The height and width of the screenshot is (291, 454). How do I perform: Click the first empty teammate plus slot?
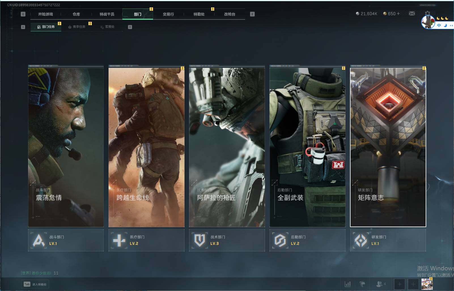[400, 284]
